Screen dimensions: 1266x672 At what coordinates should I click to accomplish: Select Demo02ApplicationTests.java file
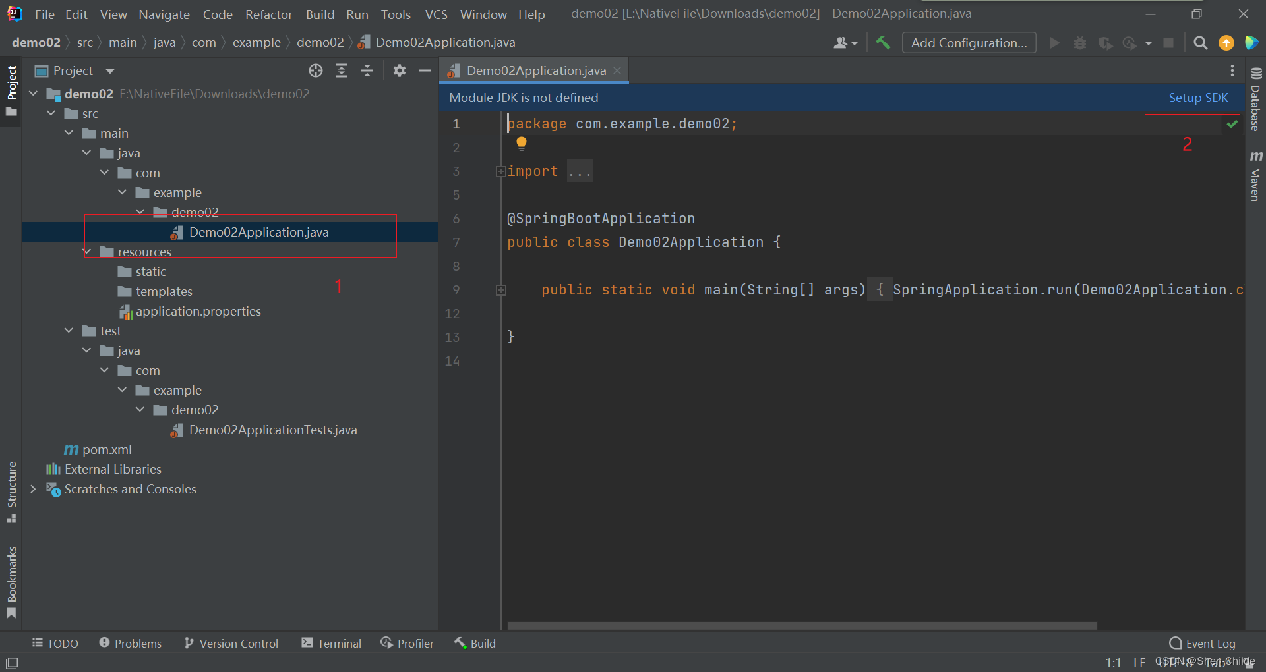pyautogui.click(x=273, y=430)
